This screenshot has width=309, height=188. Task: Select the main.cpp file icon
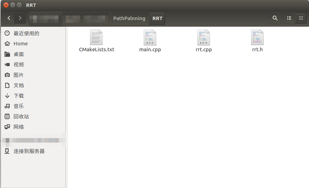pyautogui.click(x=150, y=37)
